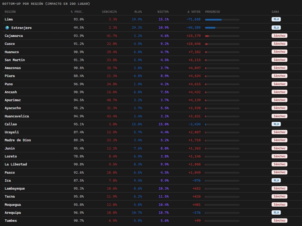Click the 43.4% Sánchez value for Huancavelica
The image size is (302, 226).
click(112, 116)
